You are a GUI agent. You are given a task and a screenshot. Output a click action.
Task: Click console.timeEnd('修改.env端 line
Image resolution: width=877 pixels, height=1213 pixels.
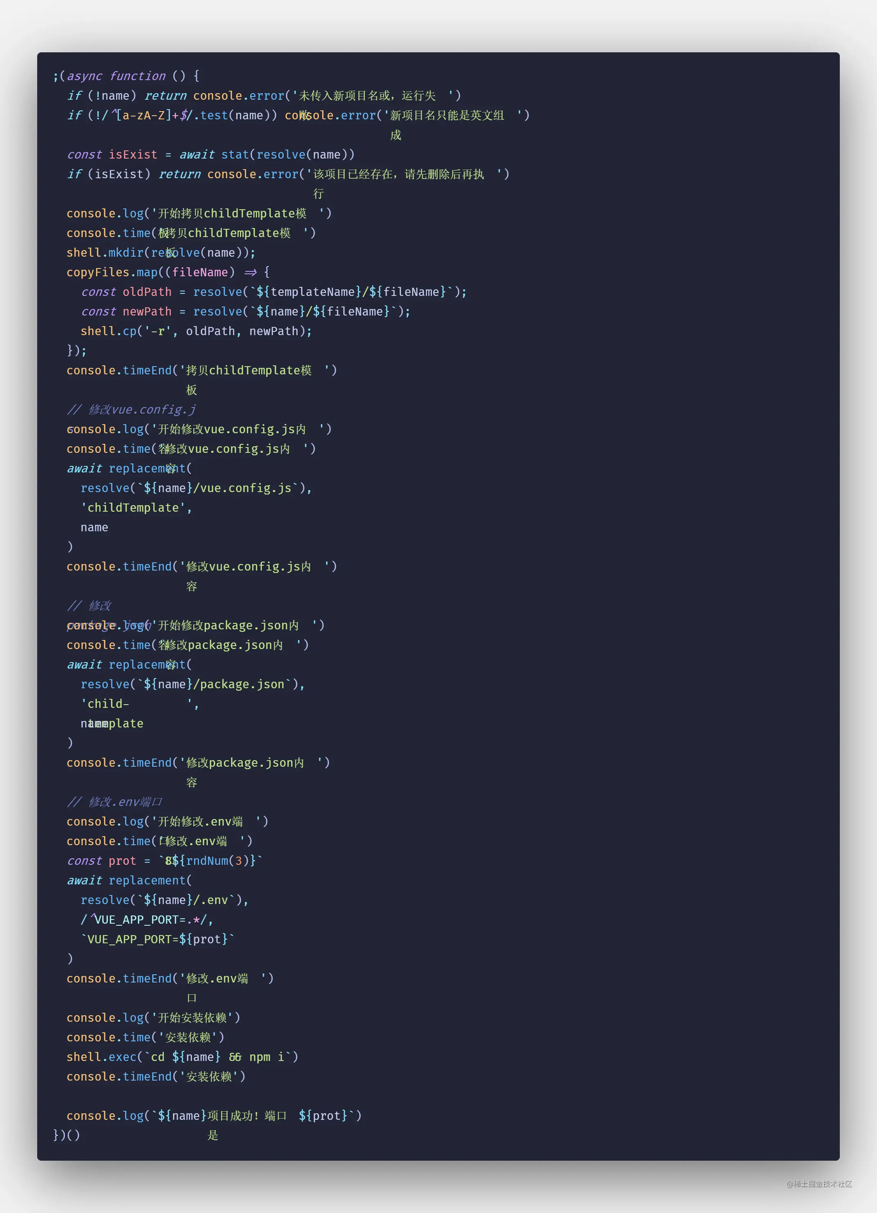point(170,978)
